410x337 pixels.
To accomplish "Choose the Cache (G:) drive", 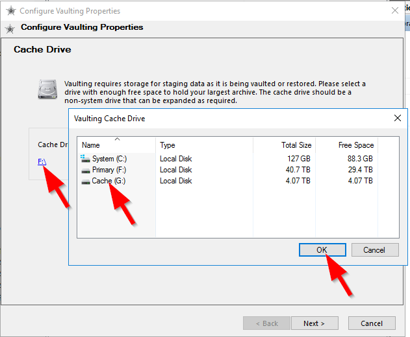I will click(x=238, y=181).
